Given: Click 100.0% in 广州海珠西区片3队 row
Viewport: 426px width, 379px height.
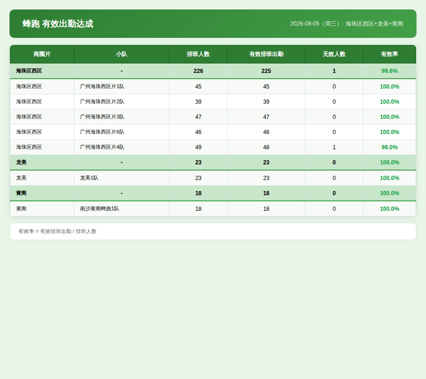Looking at the screenshot, I should [x=390, y=117].
